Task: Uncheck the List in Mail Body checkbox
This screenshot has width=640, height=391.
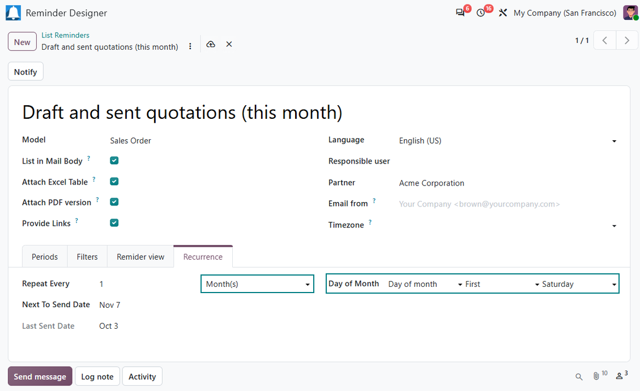Action: tap(114, 161)
